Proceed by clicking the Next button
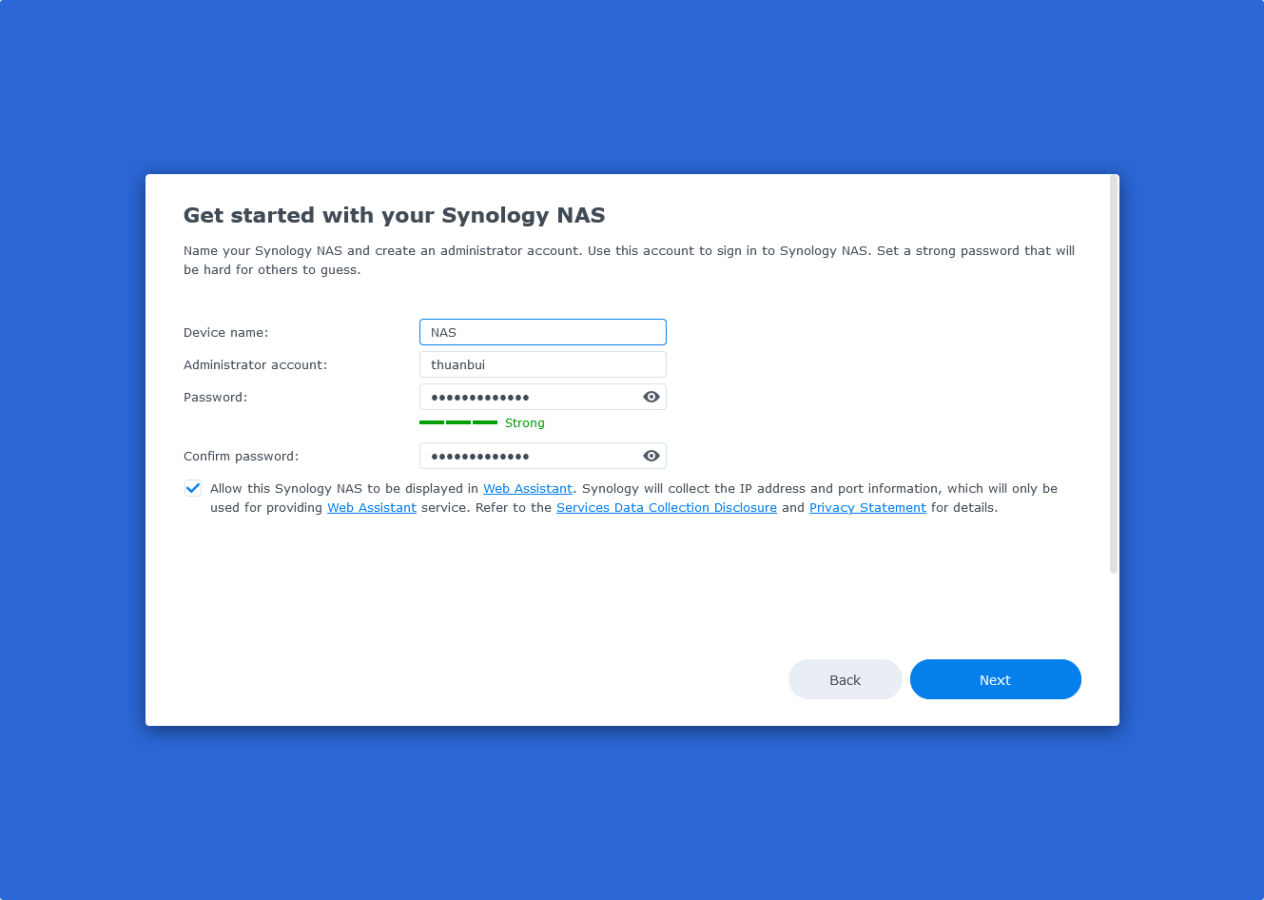This screenshot has height=900, width=1264. click(995, 679)
